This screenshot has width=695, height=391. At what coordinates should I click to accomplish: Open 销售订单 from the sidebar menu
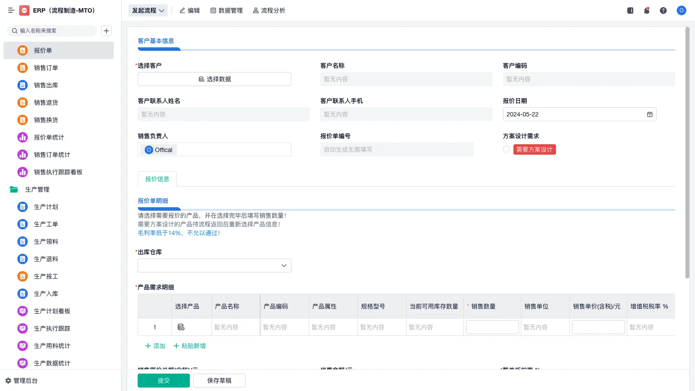tap(46, 68)
